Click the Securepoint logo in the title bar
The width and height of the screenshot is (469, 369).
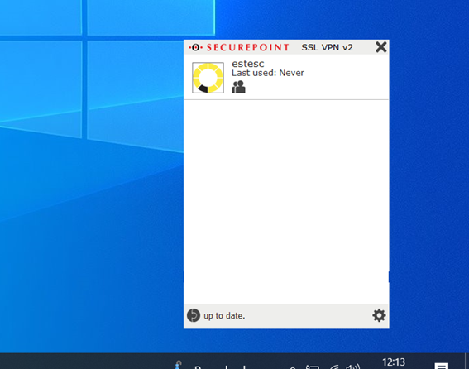[239, 47]
